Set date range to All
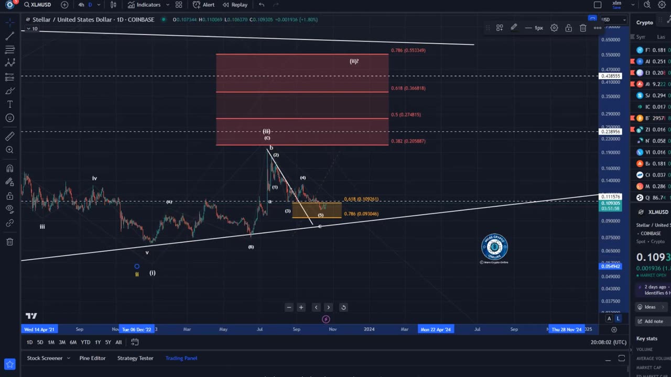 point(118,342)
